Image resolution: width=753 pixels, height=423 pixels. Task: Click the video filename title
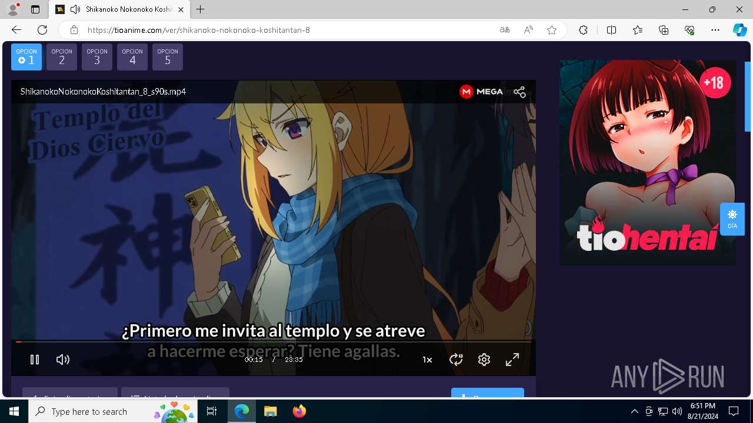(103, 92)
